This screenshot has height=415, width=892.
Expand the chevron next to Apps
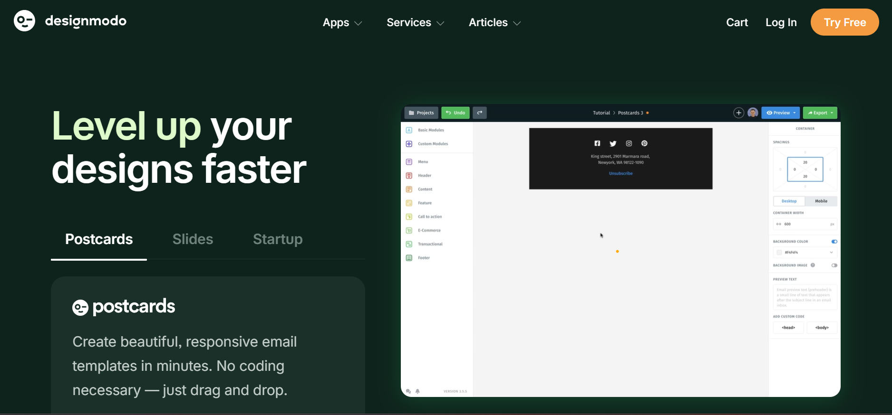tap(359, 23)
